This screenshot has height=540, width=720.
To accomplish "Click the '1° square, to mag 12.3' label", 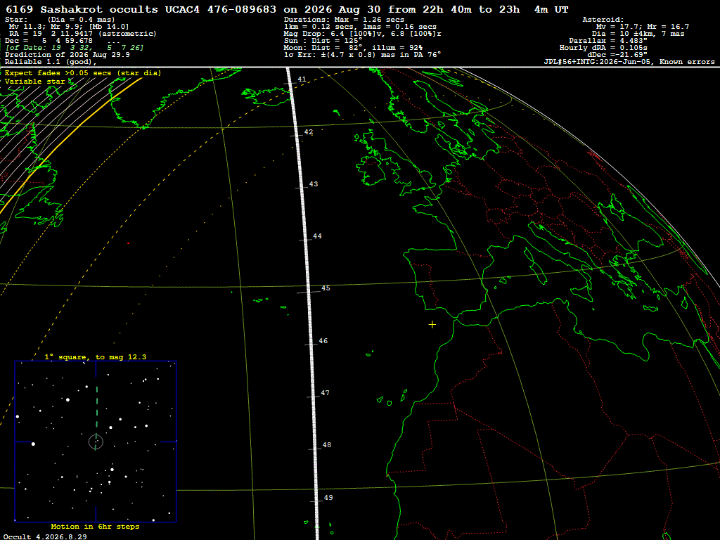I will [96, 356].
